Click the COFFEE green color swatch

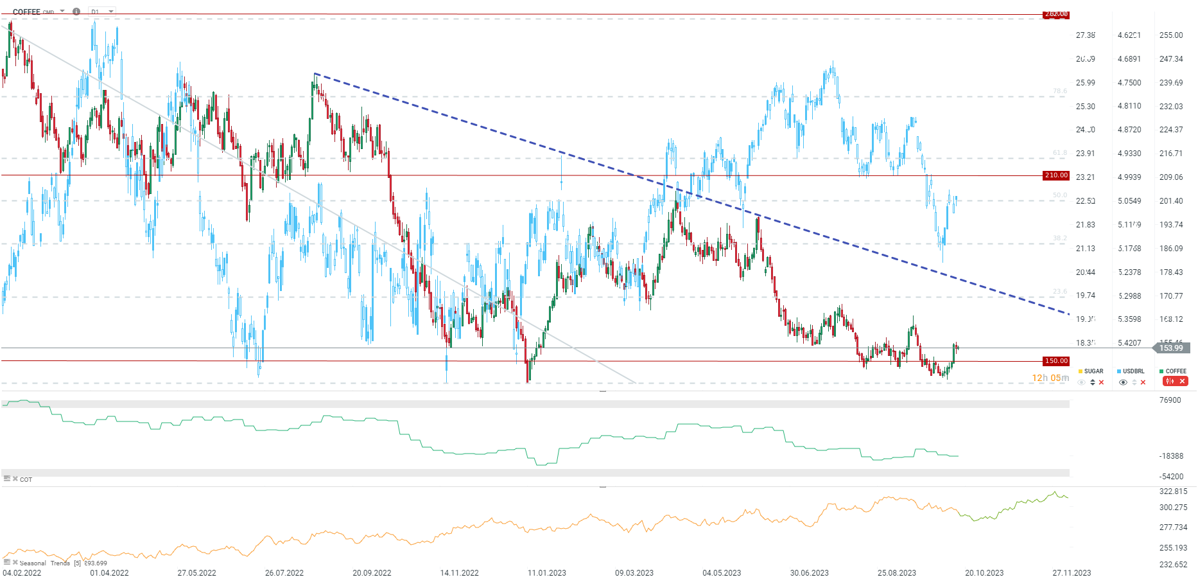[1161, 371]
